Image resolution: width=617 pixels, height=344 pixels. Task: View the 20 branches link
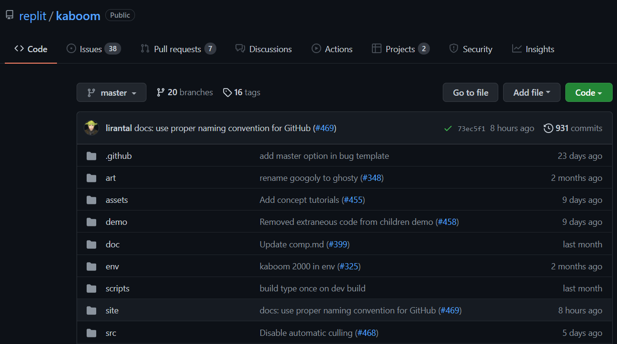point(185,92)
